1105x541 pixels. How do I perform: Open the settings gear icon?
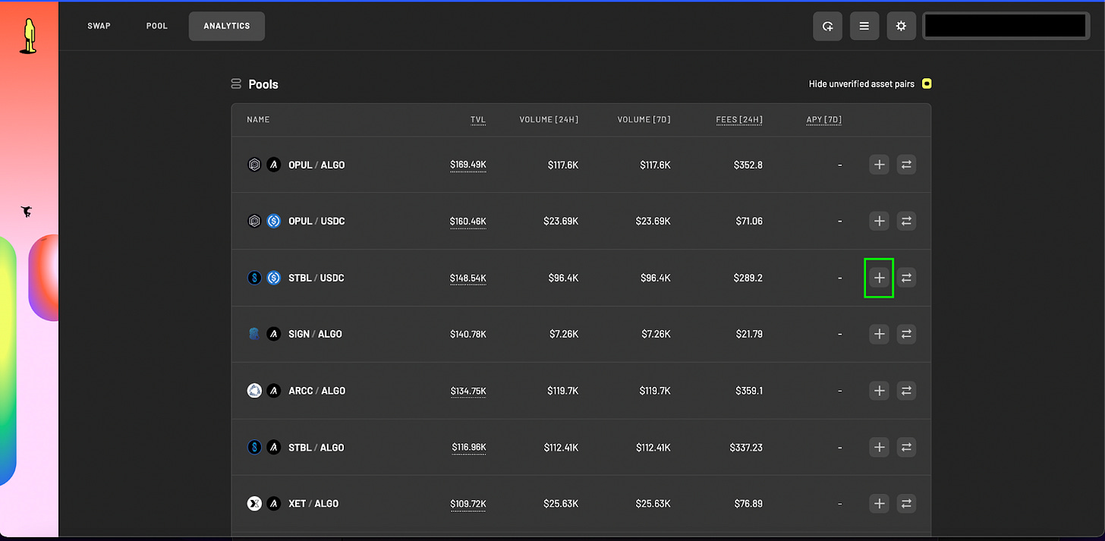[901, 26]
